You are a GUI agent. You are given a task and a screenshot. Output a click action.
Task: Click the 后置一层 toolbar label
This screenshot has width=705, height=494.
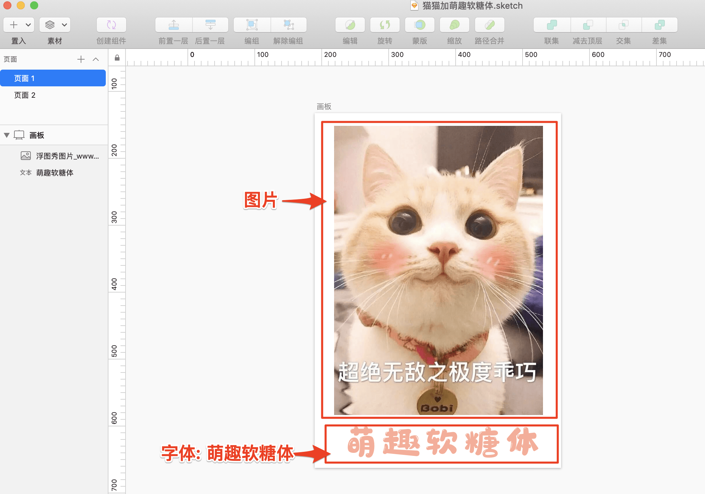[x=210, y=41]
